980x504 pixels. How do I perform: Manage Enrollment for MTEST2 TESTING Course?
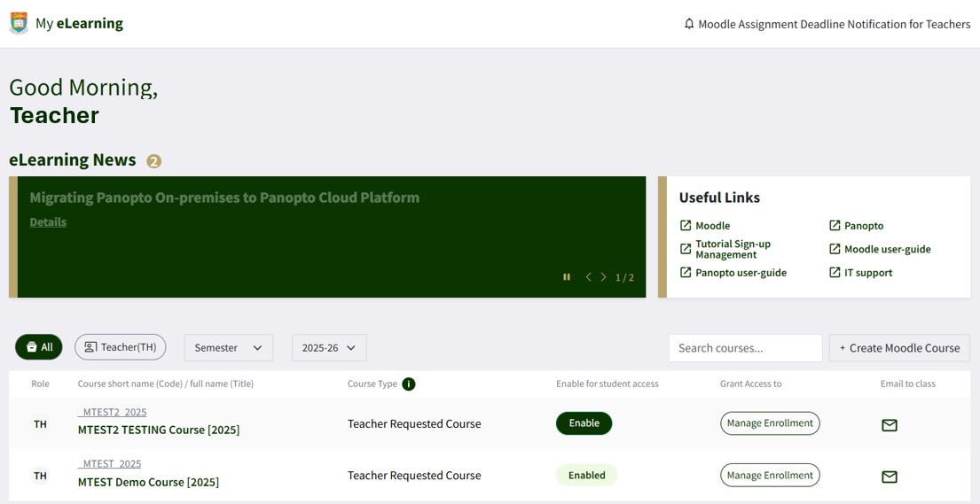pos(769,423)
